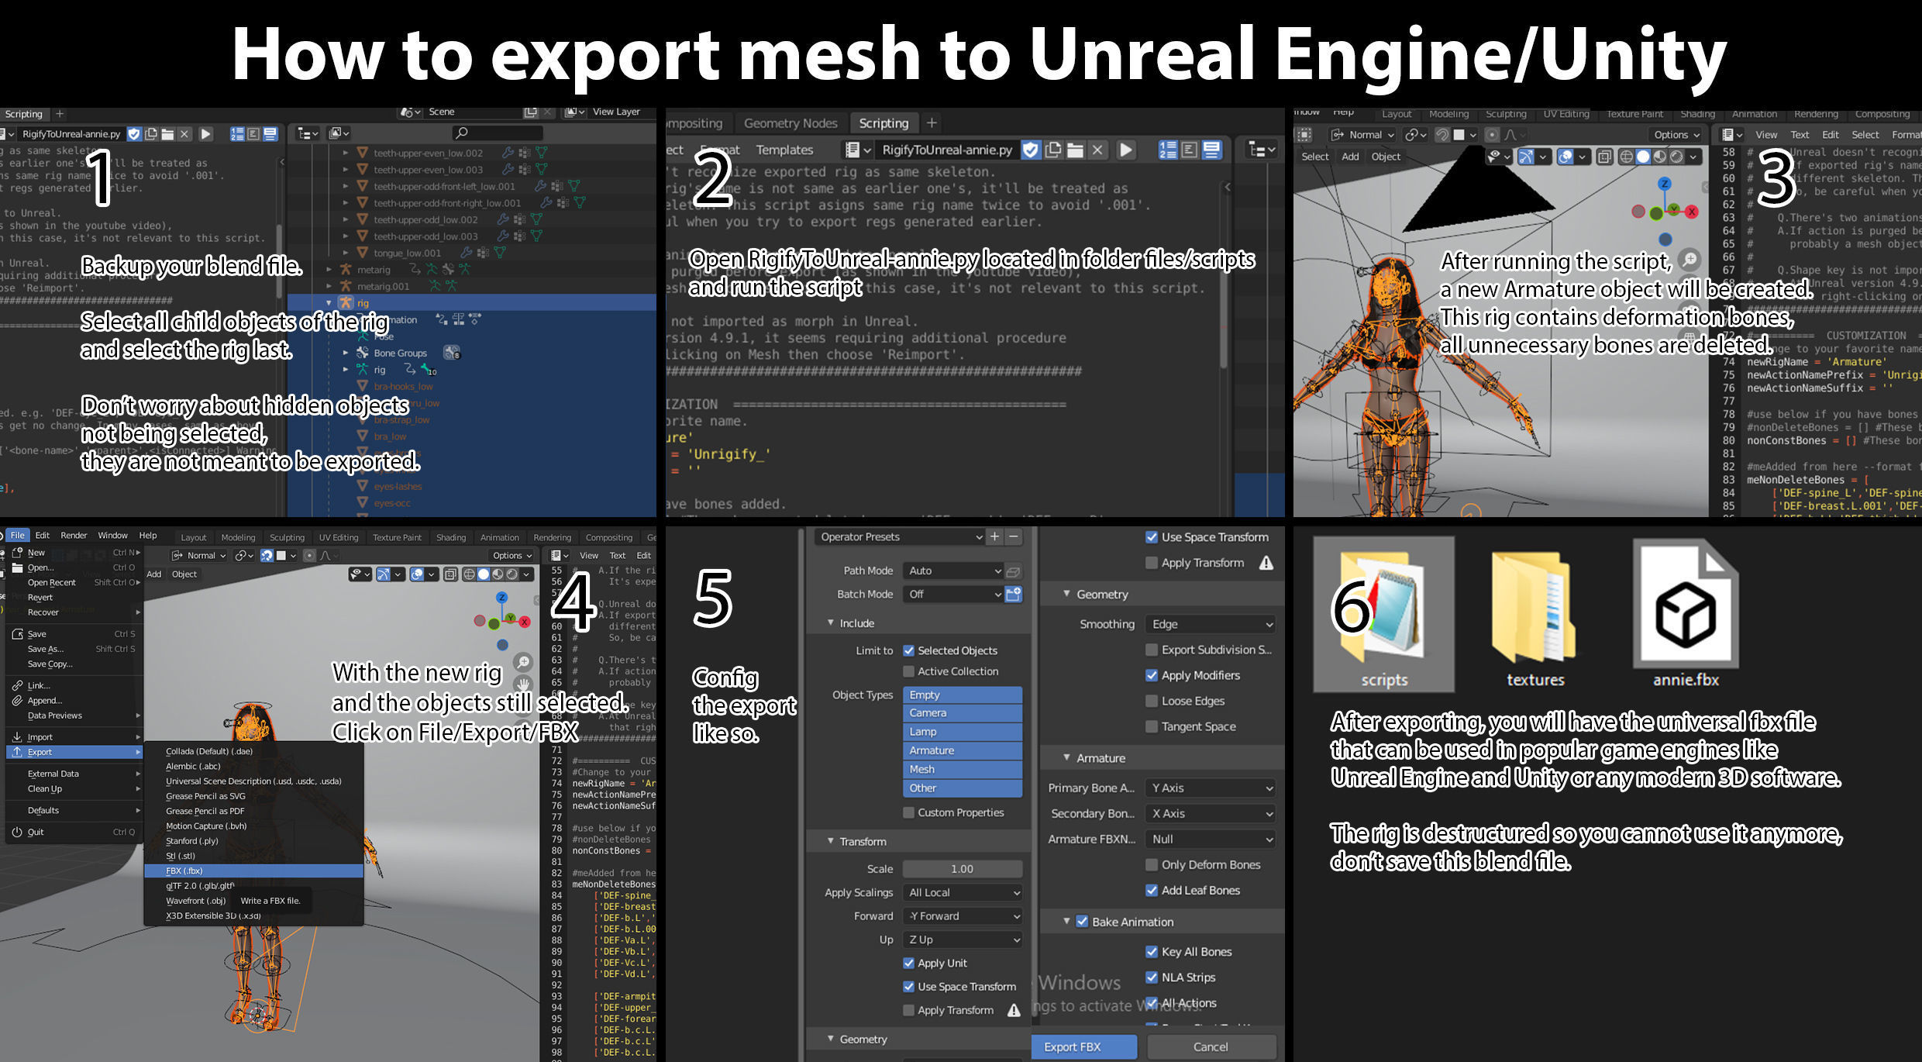Viewport: 1922px width, 1062px height.
Task: Click the Scale 1.00 value slider
Action: 962,869
